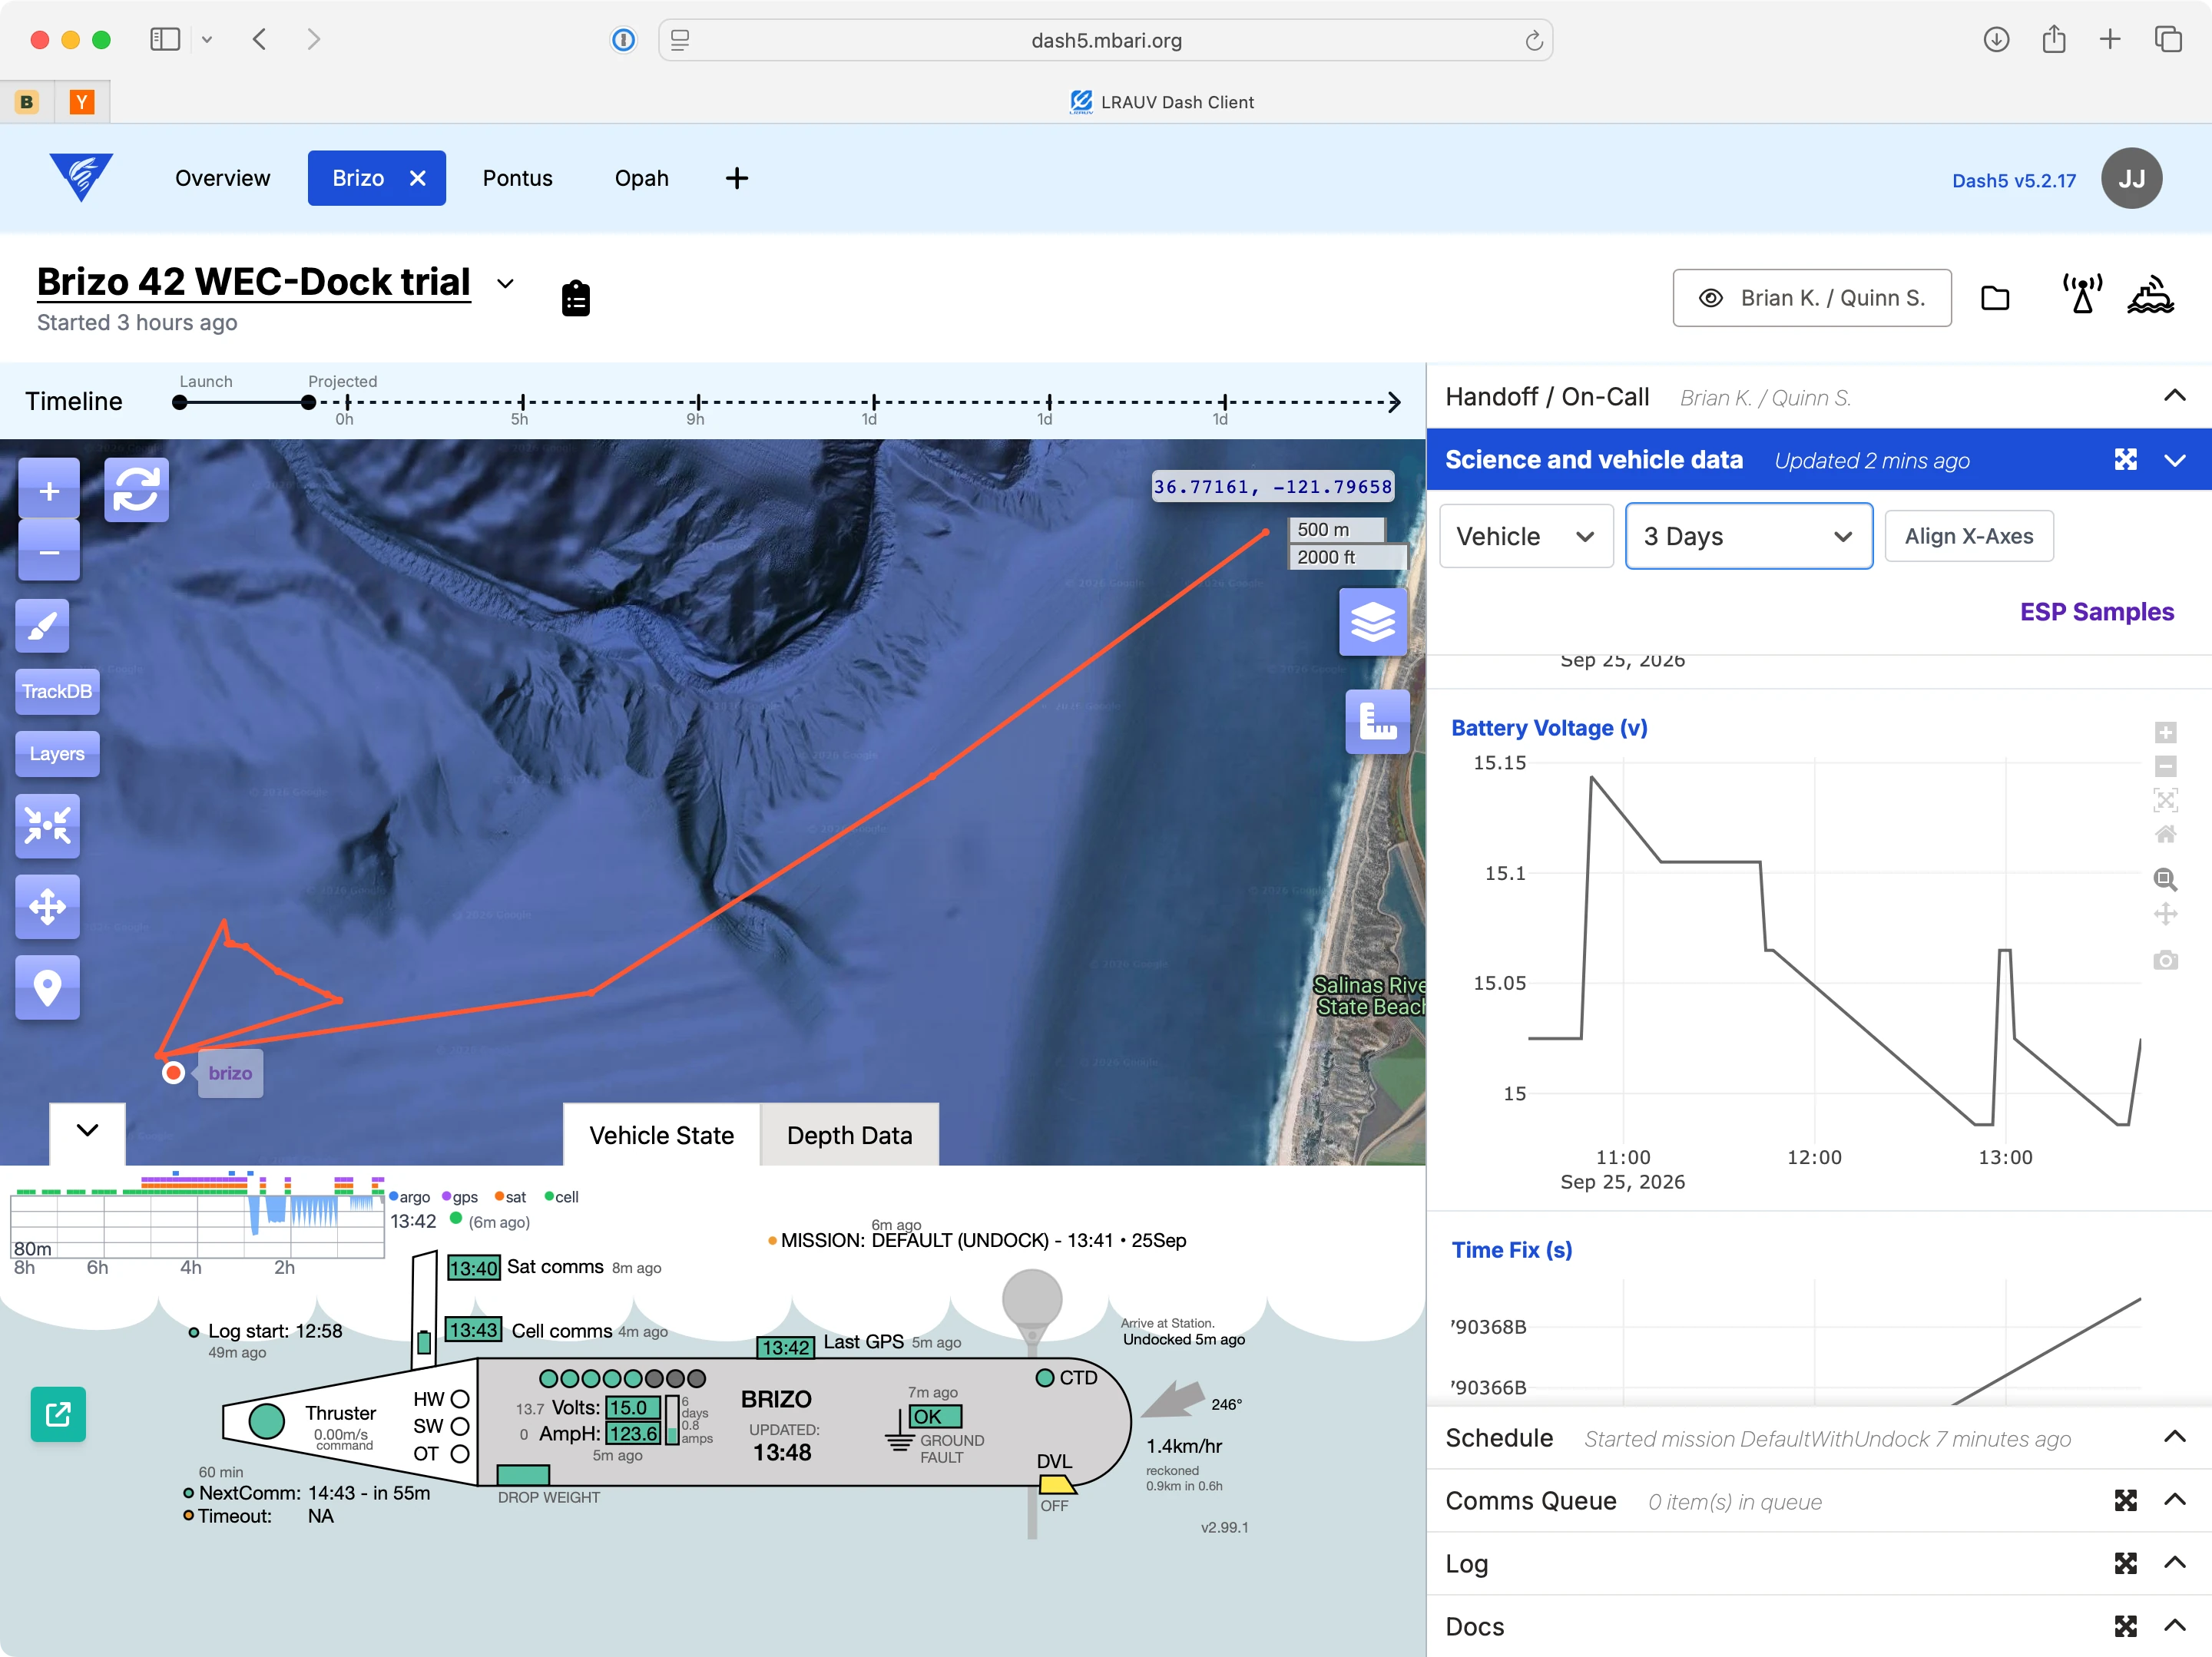Download chart snapshot with camera icon
The width and height of the screenshot is (2212, 1657).
[2165, 960]
